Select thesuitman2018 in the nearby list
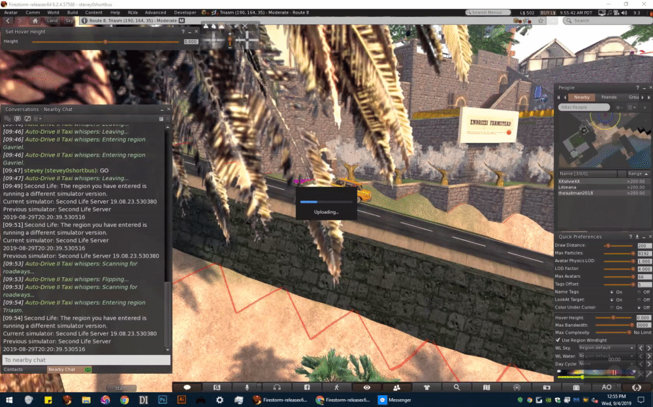653x407 pixels. [x=603, y=193]
